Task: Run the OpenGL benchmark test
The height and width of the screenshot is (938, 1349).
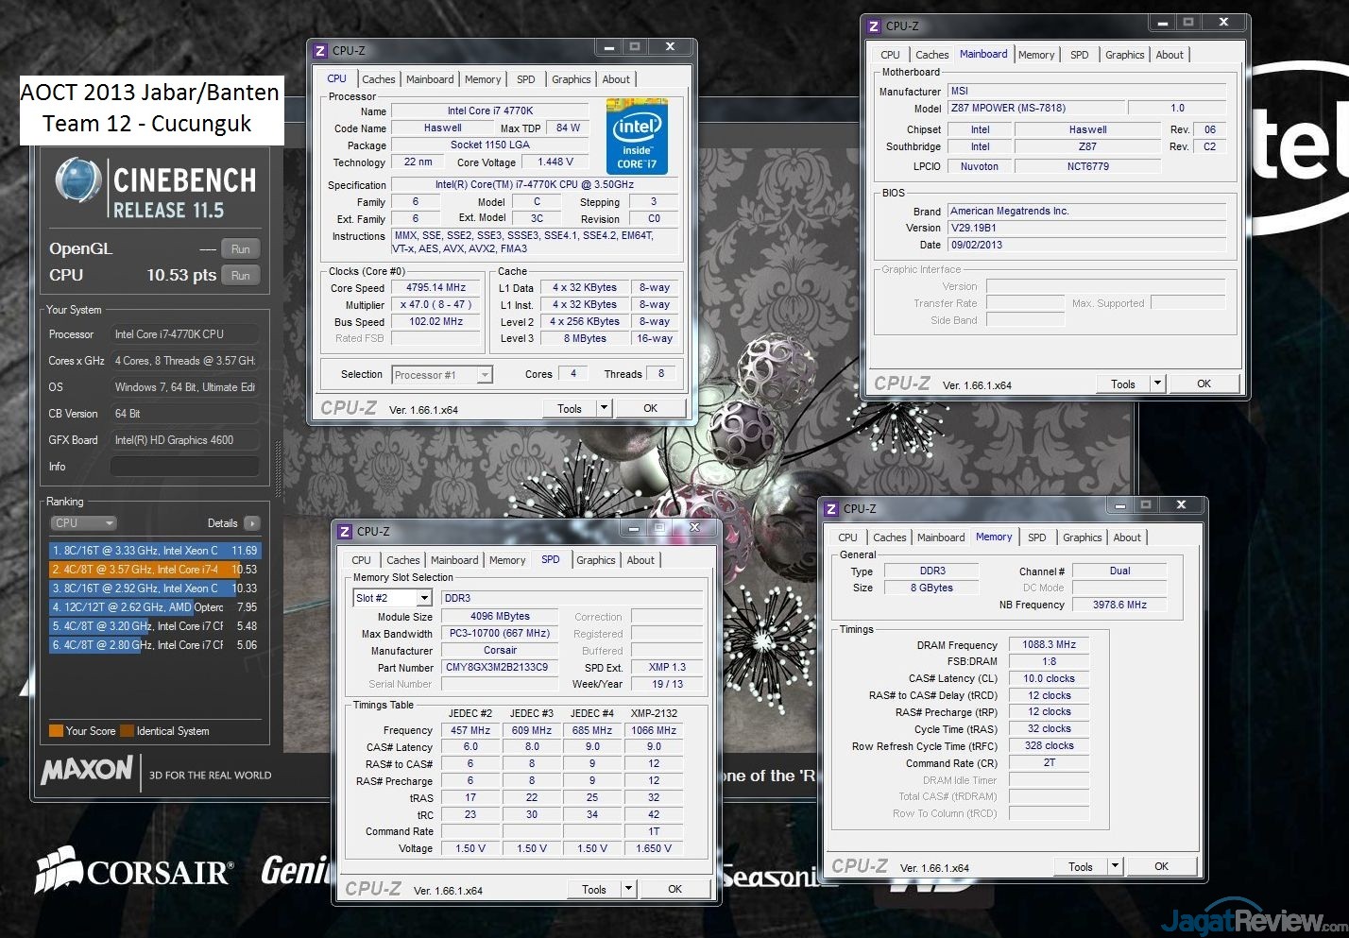Action: (x=241, y=249)
